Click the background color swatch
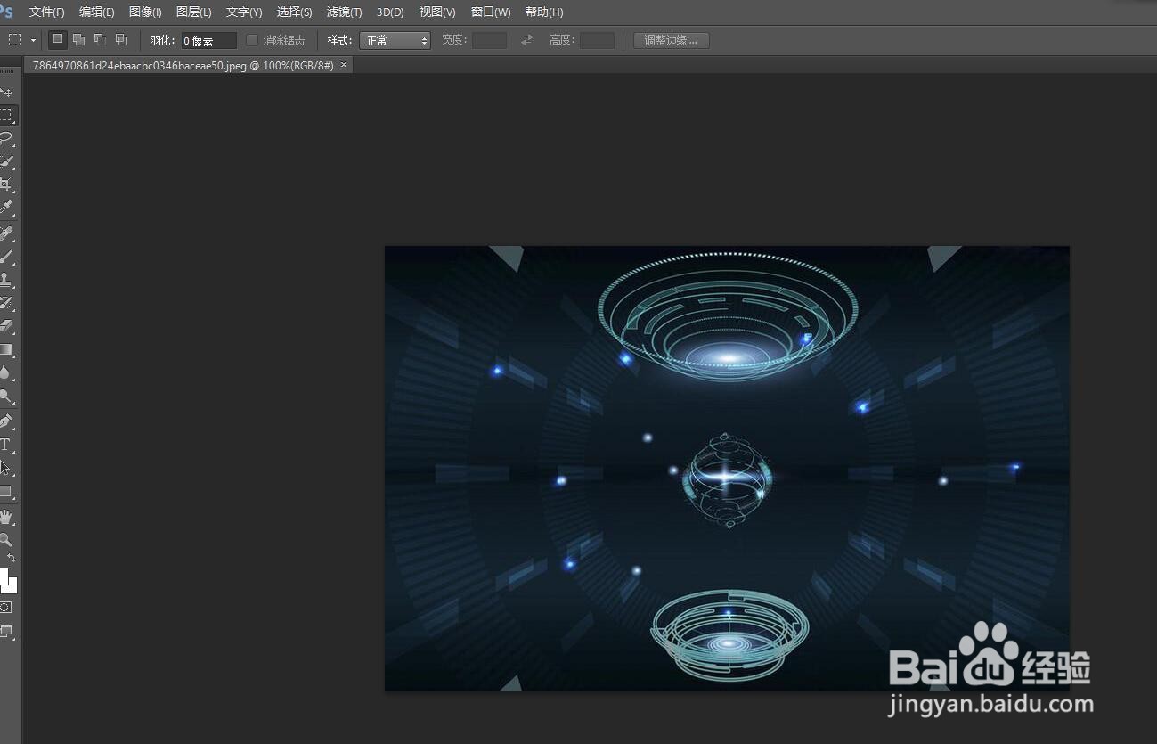Image resolution: width=1157 pixels, height=744 pixels. (11, 586)
